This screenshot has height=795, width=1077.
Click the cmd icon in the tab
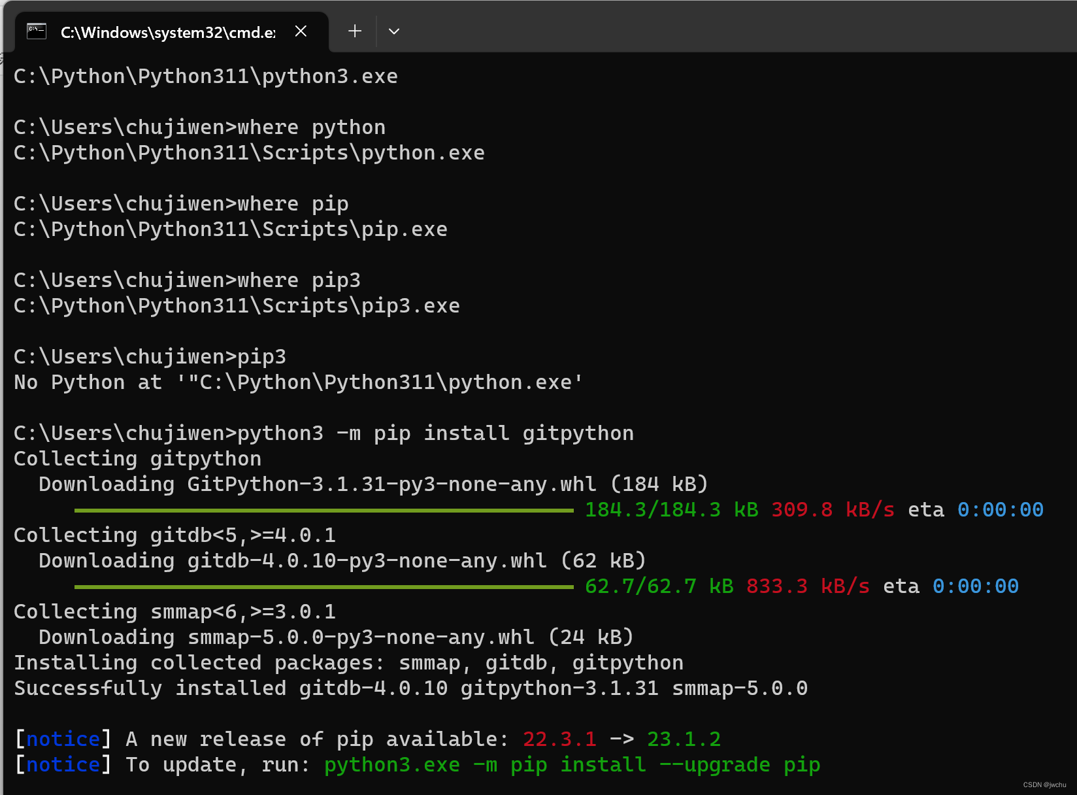37,31
